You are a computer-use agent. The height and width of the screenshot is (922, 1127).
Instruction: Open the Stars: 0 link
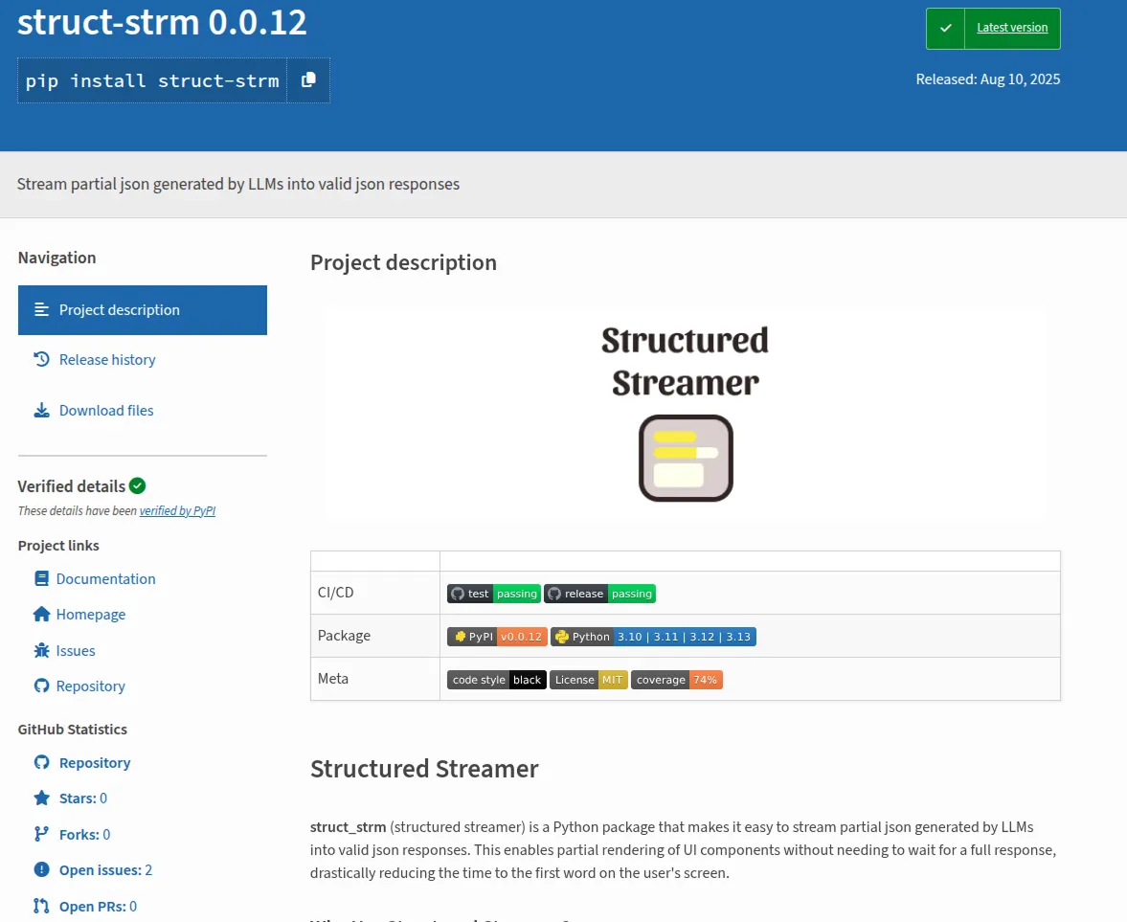pos(82,798)
